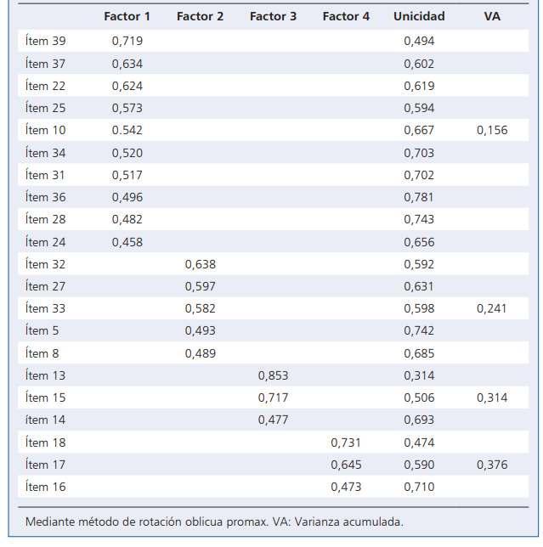The image size is (543, 547).
Task: Click the 0,156 accumulated variance value
Action: 491,130
